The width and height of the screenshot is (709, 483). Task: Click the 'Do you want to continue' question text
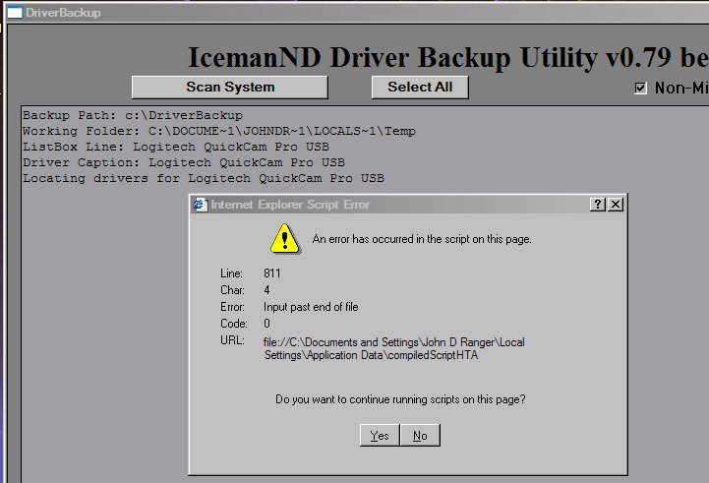point(400,399)
